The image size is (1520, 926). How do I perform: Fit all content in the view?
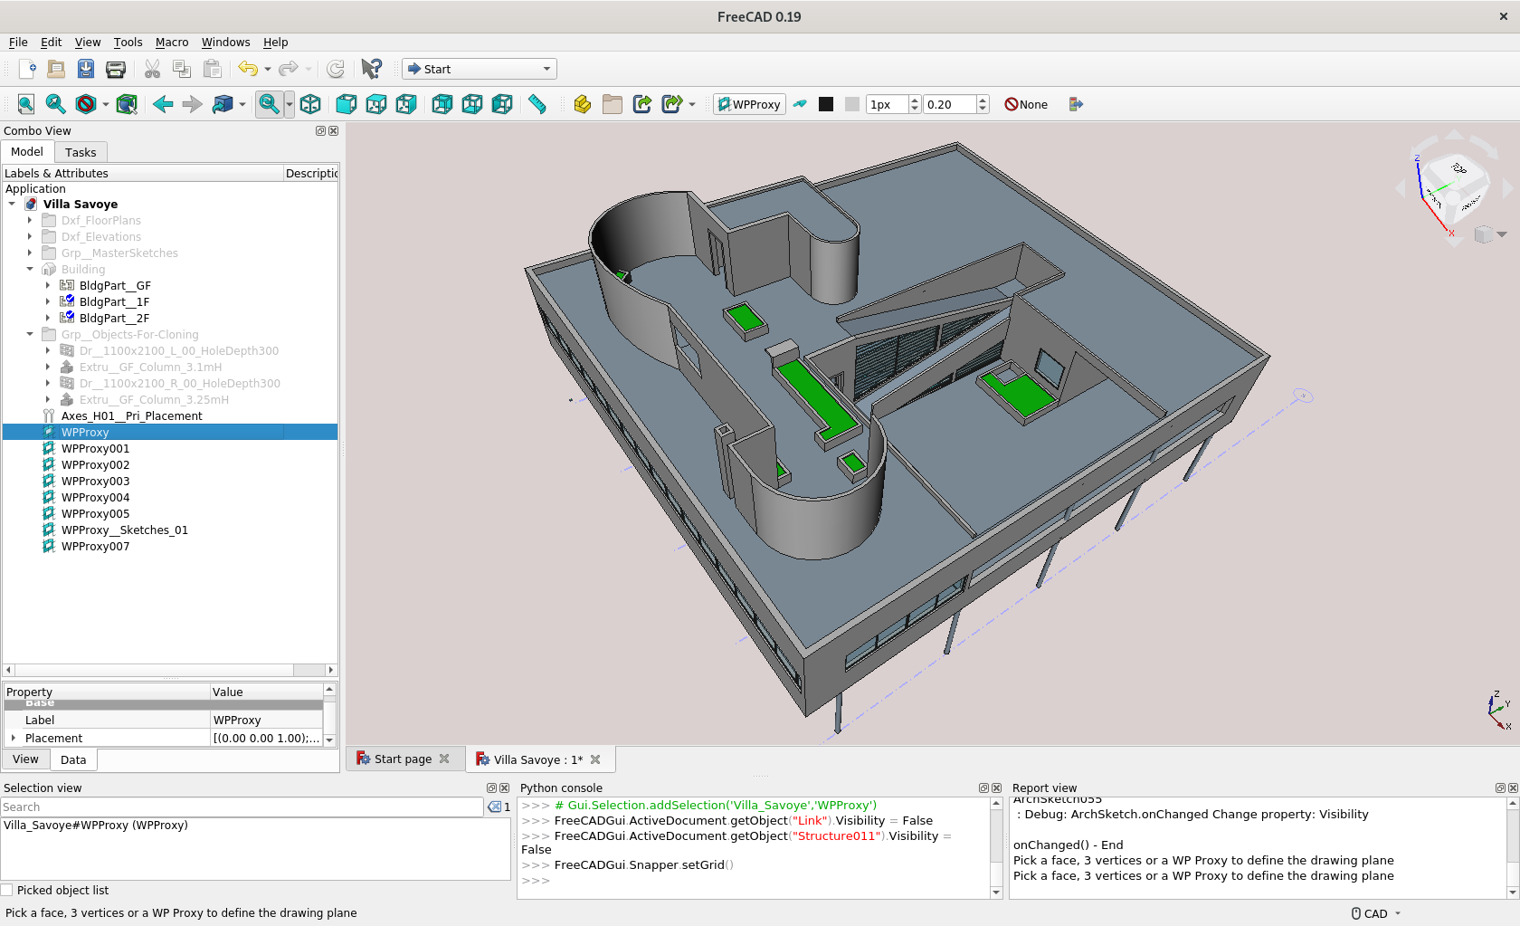coord(26,104)
